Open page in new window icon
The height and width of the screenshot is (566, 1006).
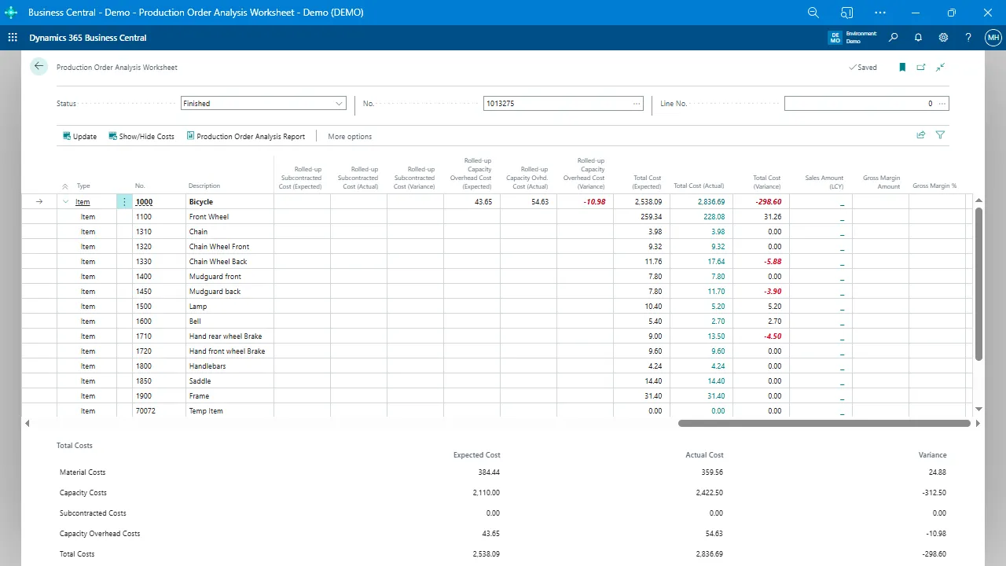coord(921,68)
